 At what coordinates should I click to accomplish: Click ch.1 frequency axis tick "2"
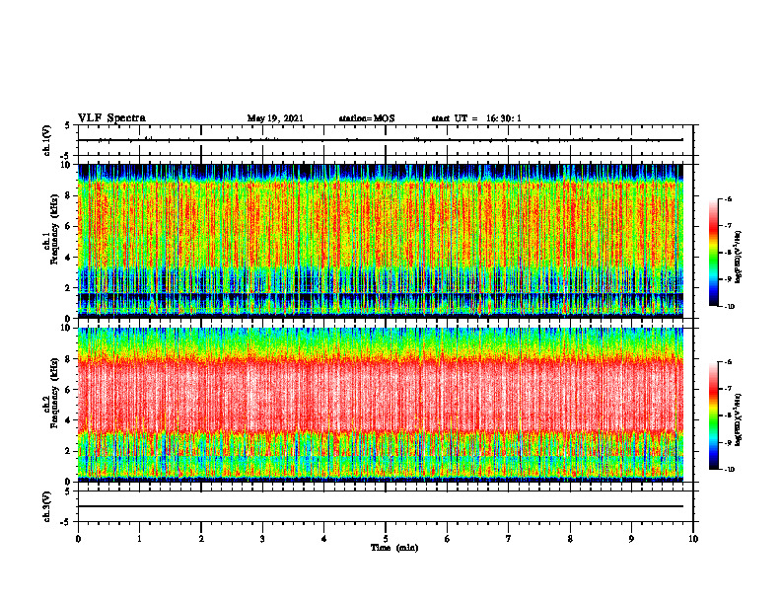(68, 287)
